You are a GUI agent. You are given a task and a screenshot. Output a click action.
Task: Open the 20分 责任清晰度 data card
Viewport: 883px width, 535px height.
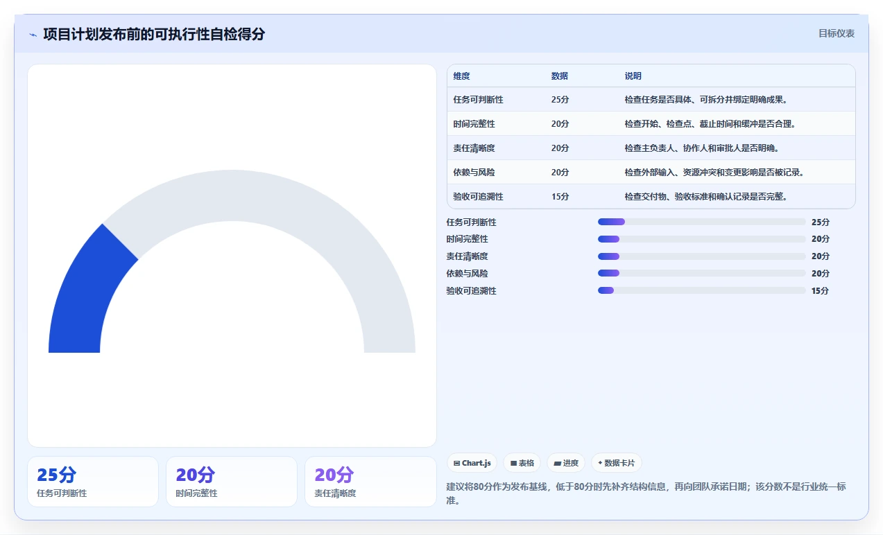370,482
